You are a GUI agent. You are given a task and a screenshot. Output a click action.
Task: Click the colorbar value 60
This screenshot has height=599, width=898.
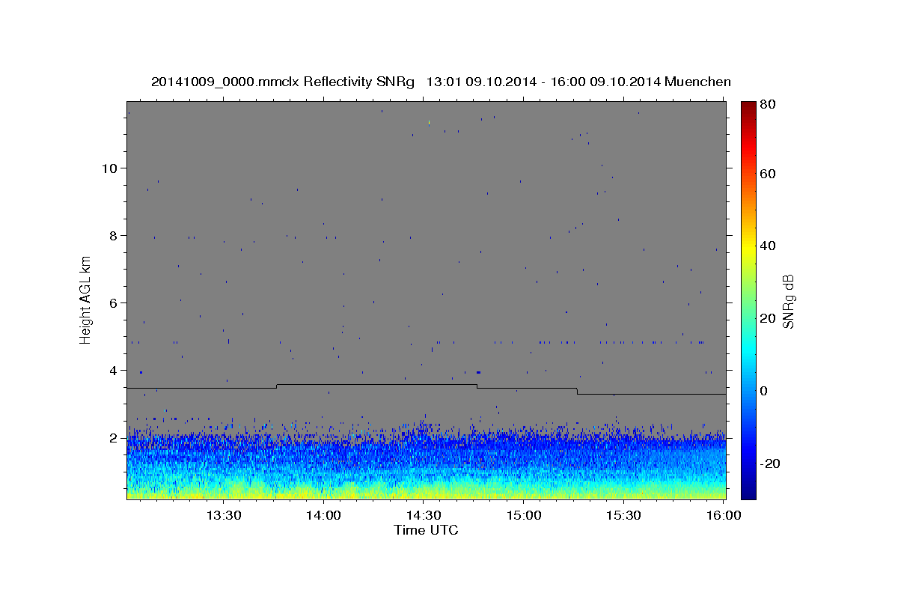(768, 174)
